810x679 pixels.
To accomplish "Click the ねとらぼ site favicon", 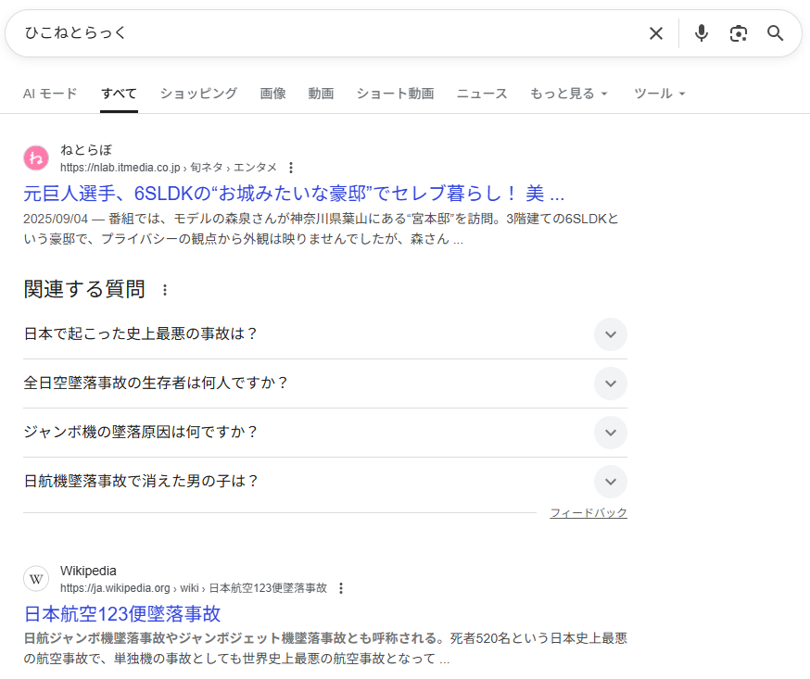I will coord(36,158).
